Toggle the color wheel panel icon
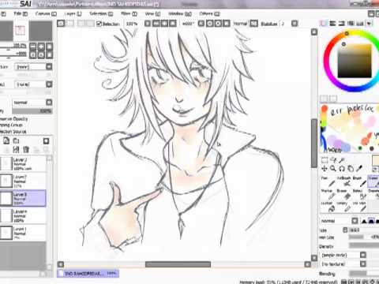 pyautogui.click(x=324, y=24)
